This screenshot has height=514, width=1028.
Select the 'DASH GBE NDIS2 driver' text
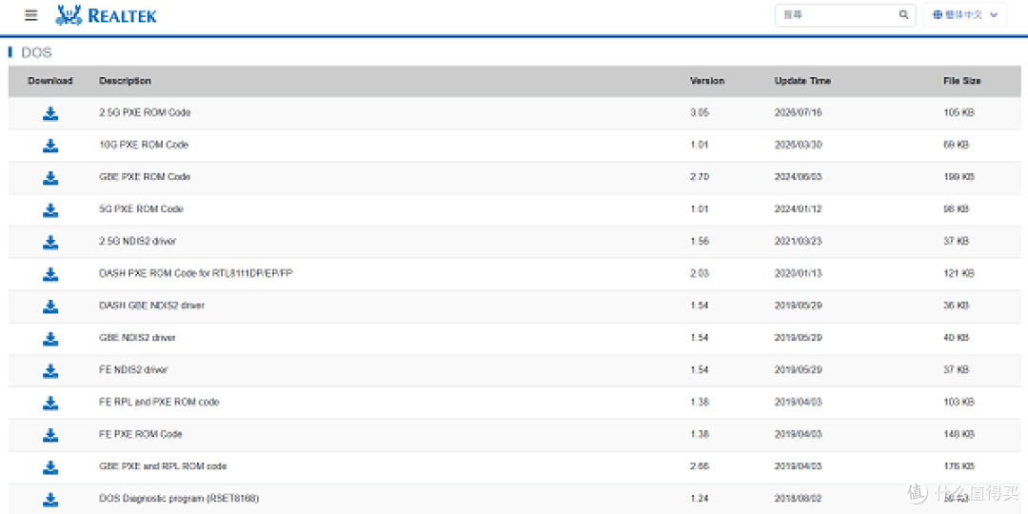(151, 306)
